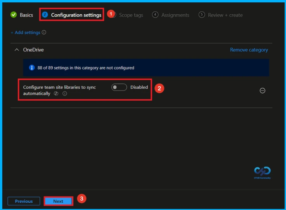Go to the Scope tags step

tap(131, 15)
